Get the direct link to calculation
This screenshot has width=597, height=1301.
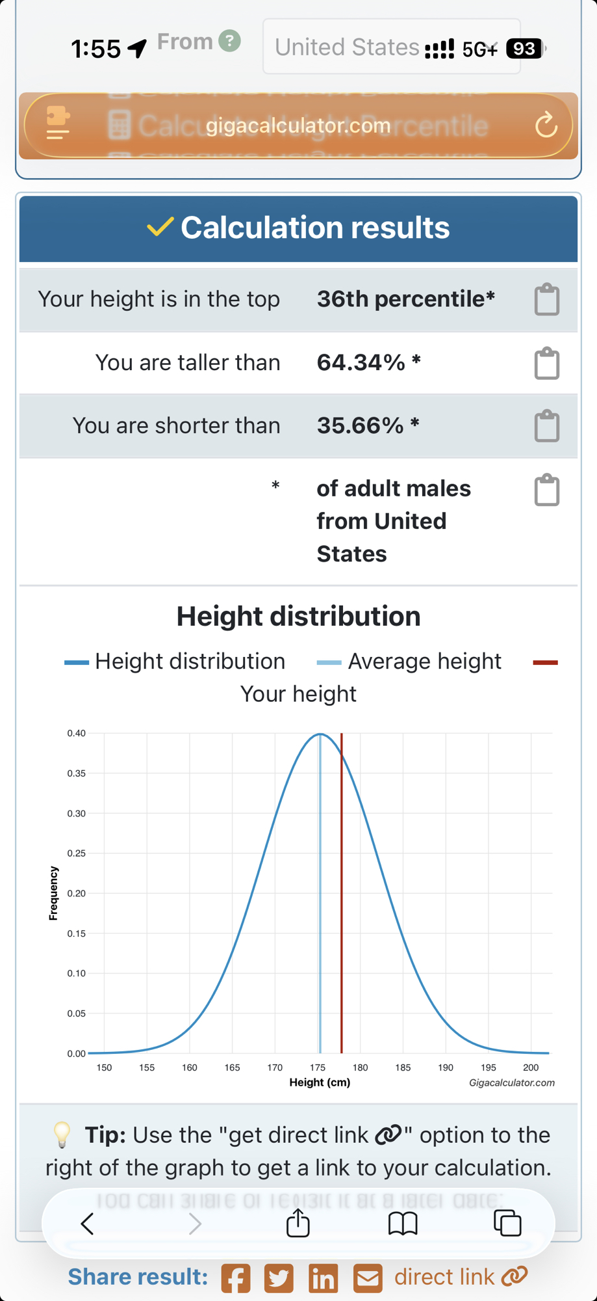[461, 1277]
